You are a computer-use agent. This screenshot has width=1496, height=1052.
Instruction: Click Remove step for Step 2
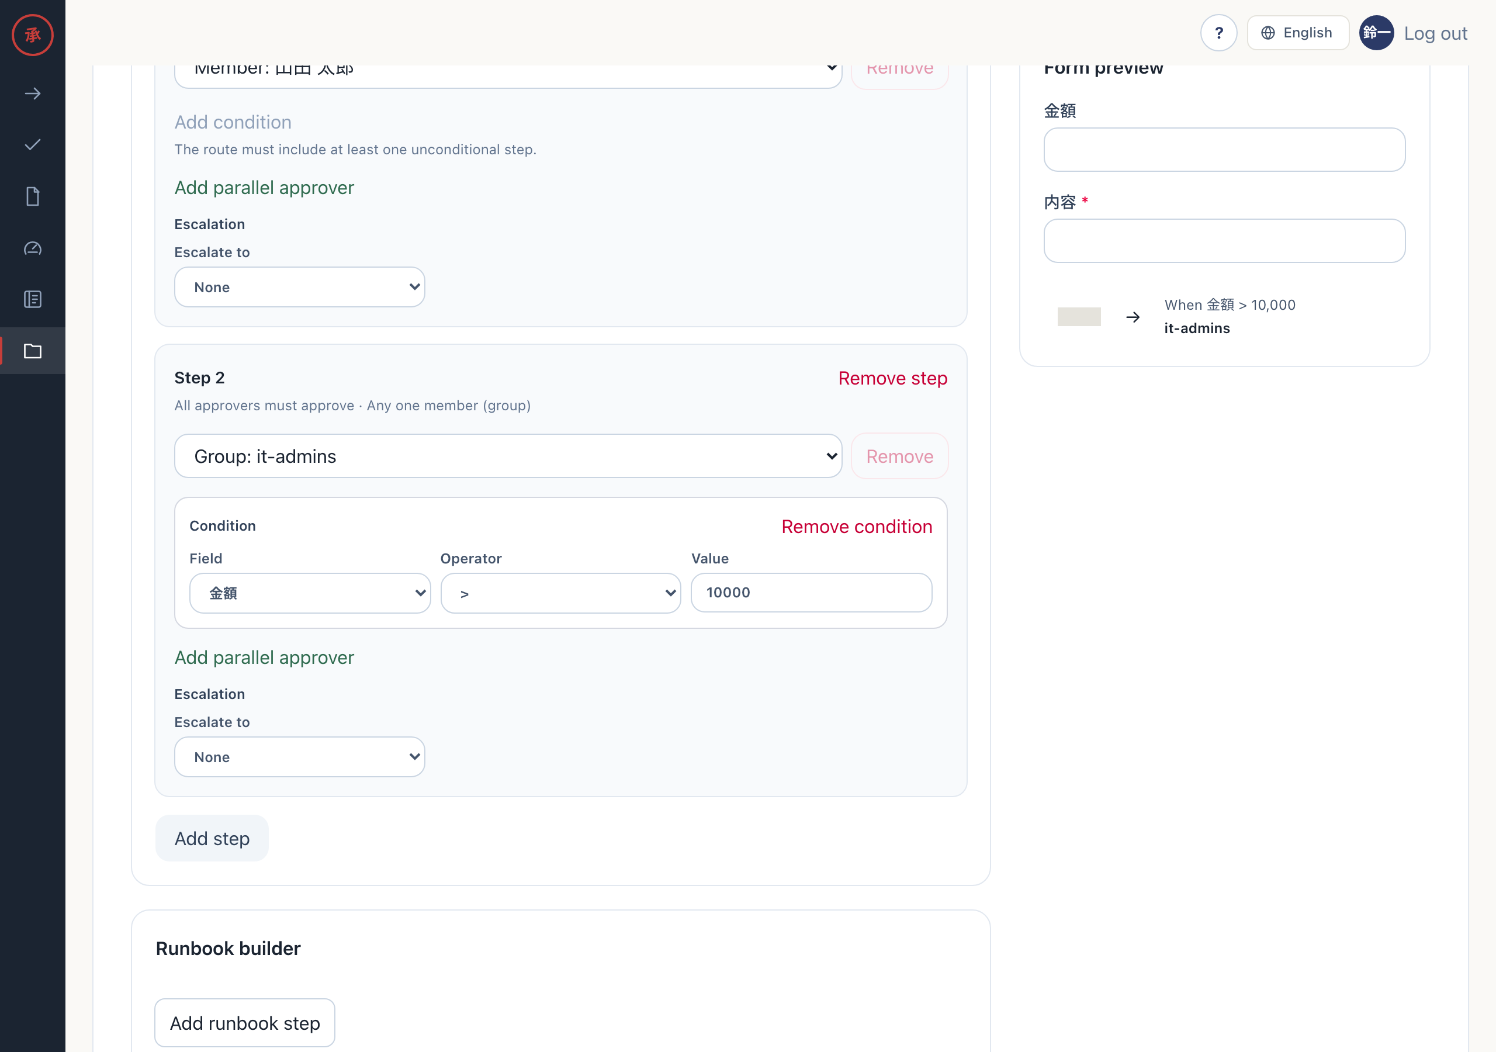[892, 378]
